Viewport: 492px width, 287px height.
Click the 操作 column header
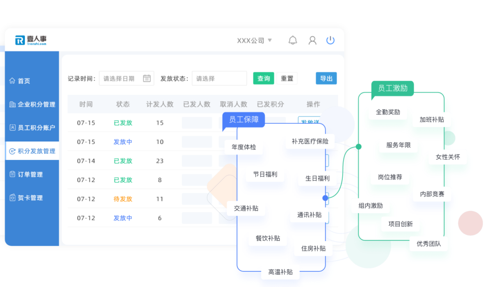point(313,104)
